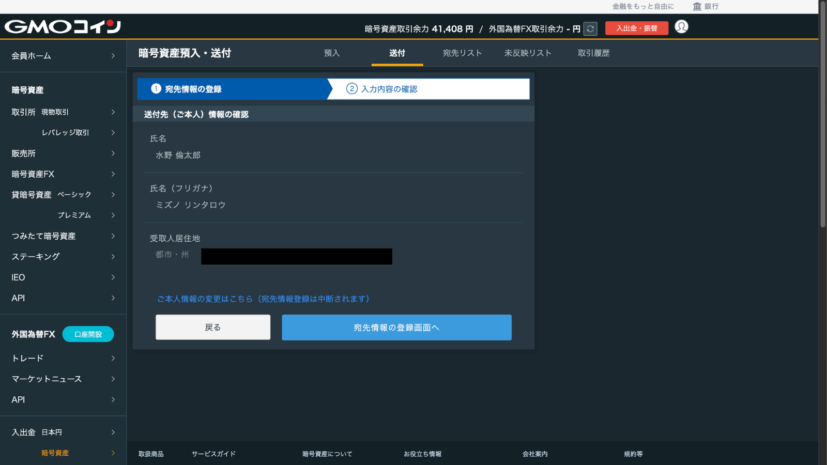Expand 会員ホーム chevron in sidebar
Viewport: 827px width, 465px height.
[113, 56]
